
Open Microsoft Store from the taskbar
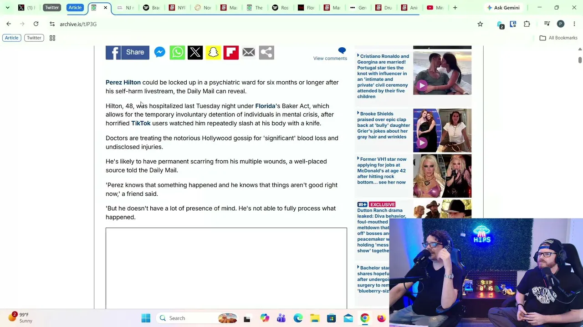coord(332,318)
